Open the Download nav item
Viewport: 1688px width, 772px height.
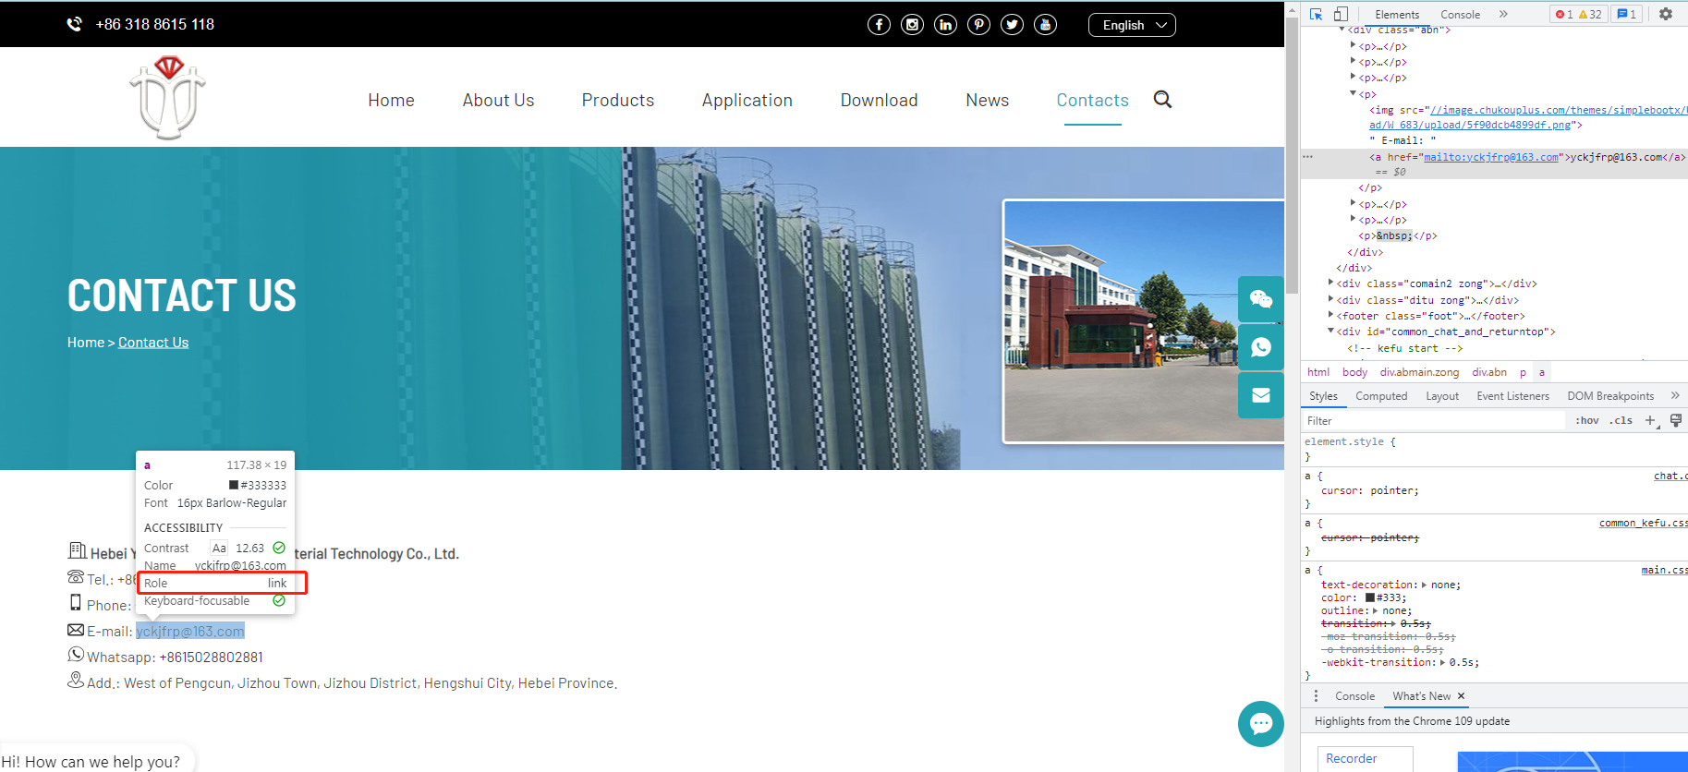[879, 100]
